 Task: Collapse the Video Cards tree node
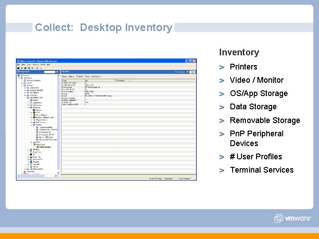coord(31,144)
